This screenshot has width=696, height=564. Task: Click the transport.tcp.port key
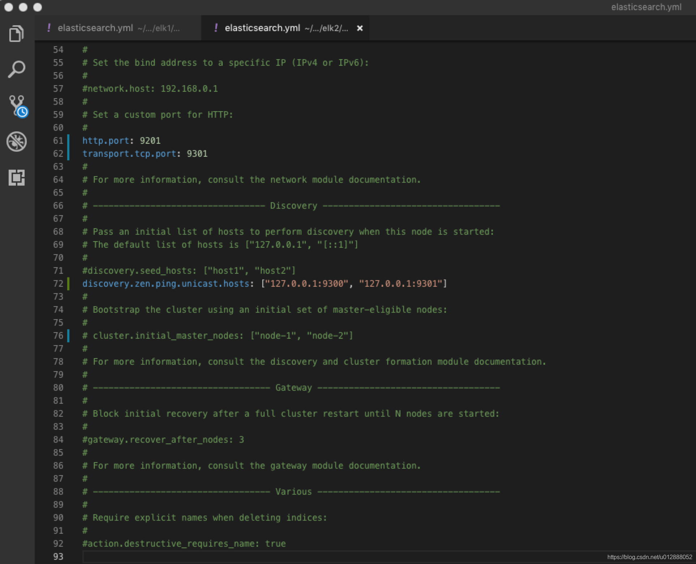click(x=129, y=153)
